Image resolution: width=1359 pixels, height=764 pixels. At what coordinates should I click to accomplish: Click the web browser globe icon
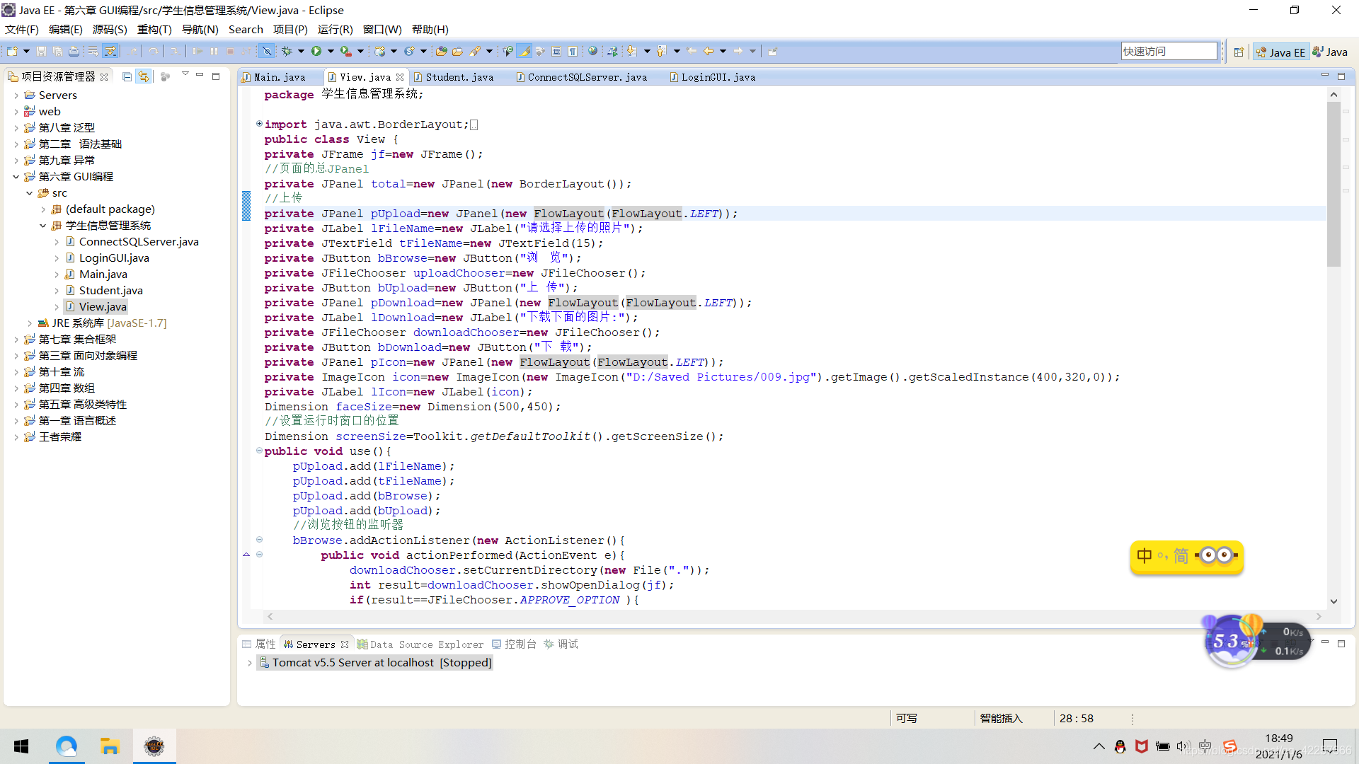point(593,51)
